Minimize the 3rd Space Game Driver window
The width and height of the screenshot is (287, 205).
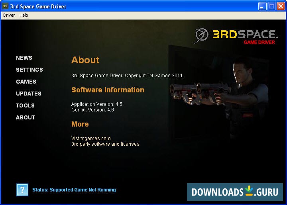[262, 6]
